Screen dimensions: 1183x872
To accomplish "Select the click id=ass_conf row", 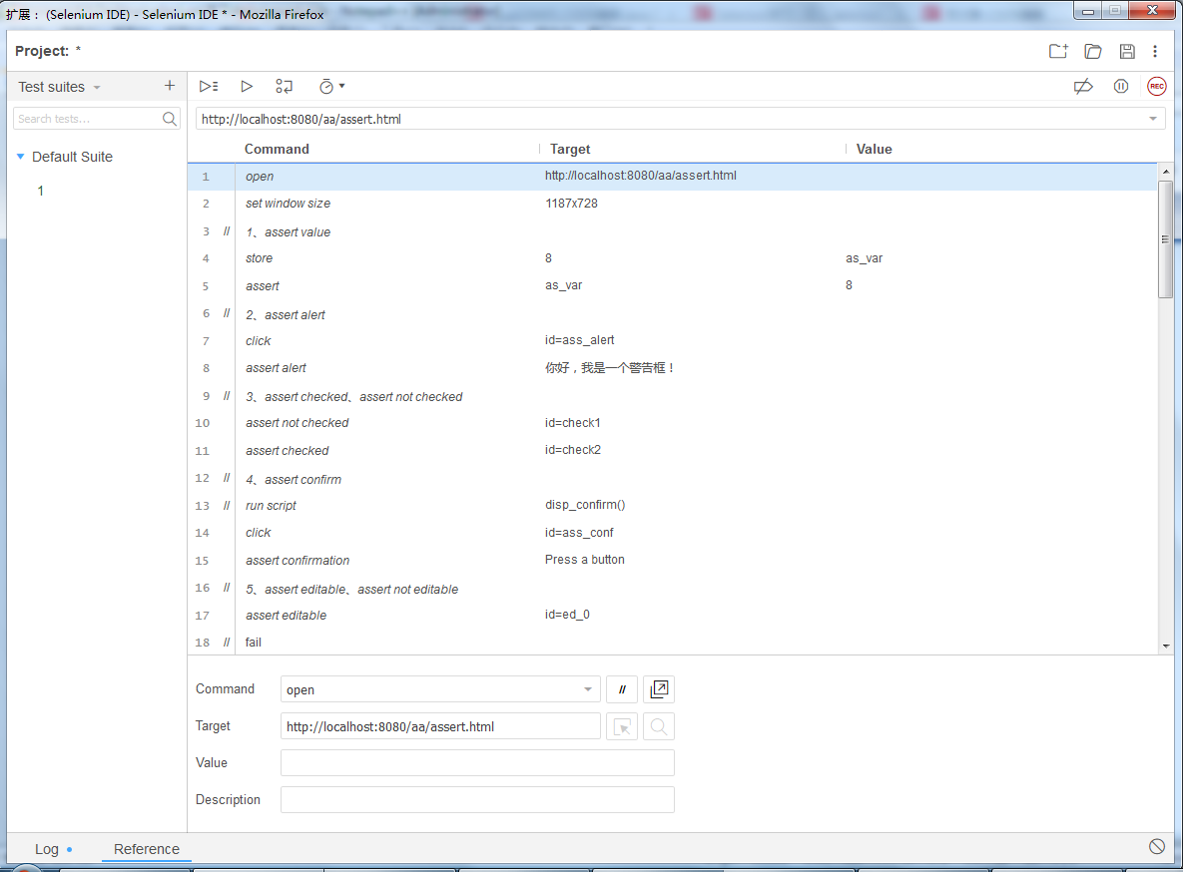I will [x=672, y=533].
